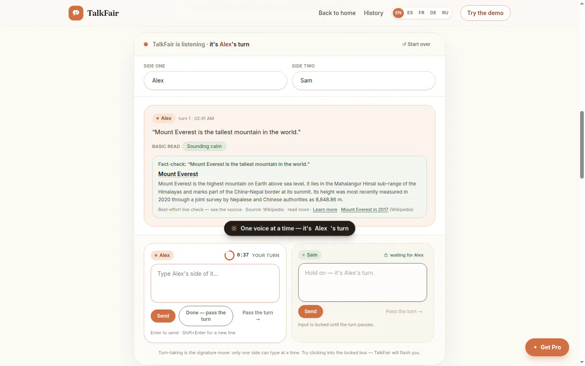Click the YOUR TURN label
The image size is (585, 366).
266,255
